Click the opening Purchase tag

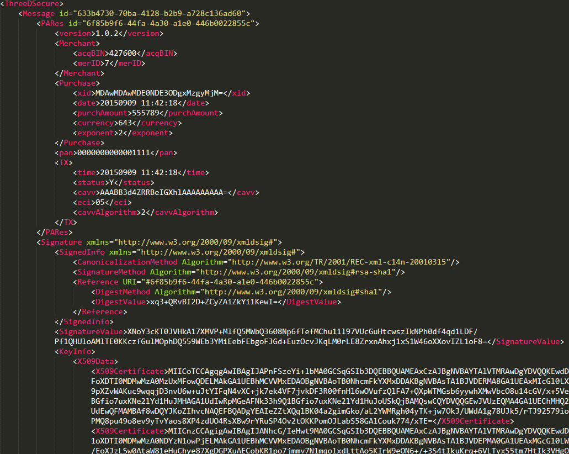click(x=77, y=83)
